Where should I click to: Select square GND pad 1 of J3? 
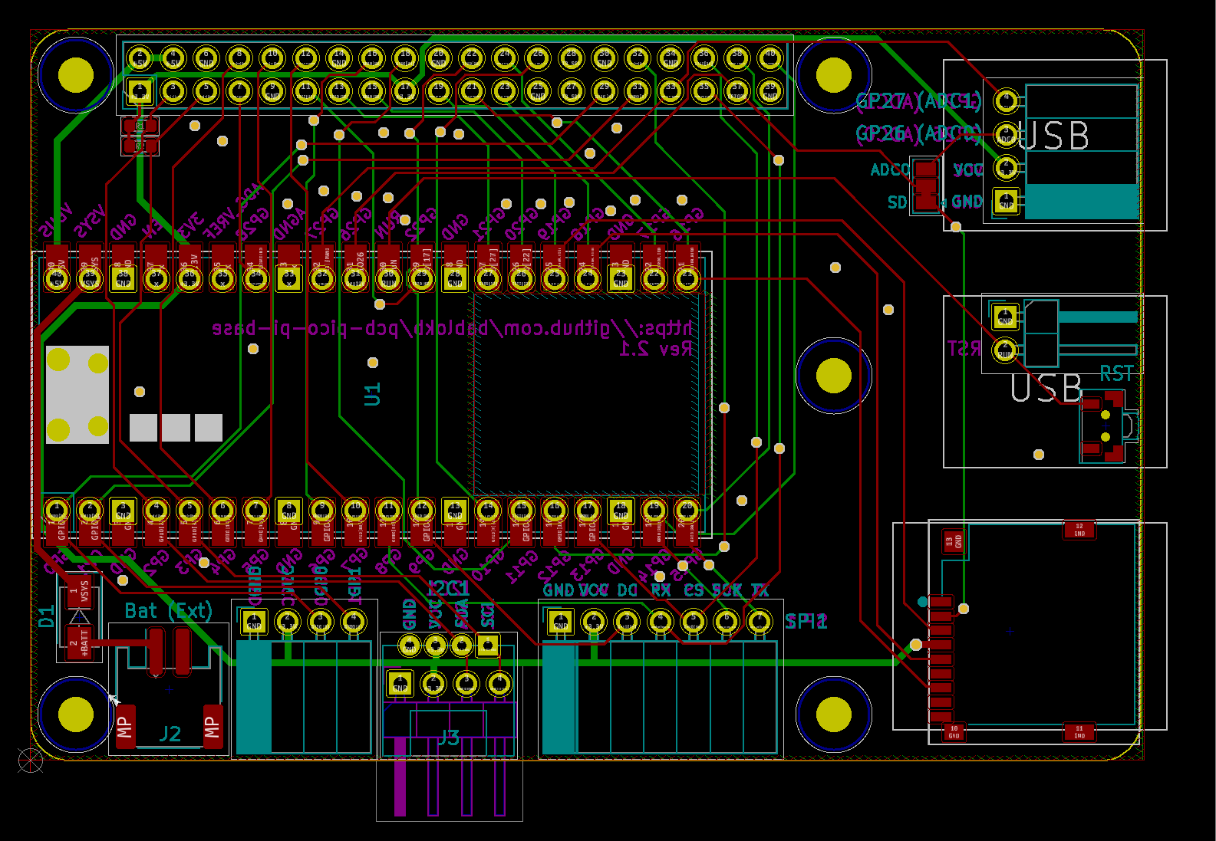click(x=400, y=683)
